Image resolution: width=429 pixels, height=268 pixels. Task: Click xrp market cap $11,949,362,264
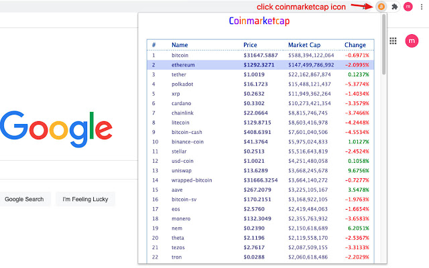tap(310, 94)
